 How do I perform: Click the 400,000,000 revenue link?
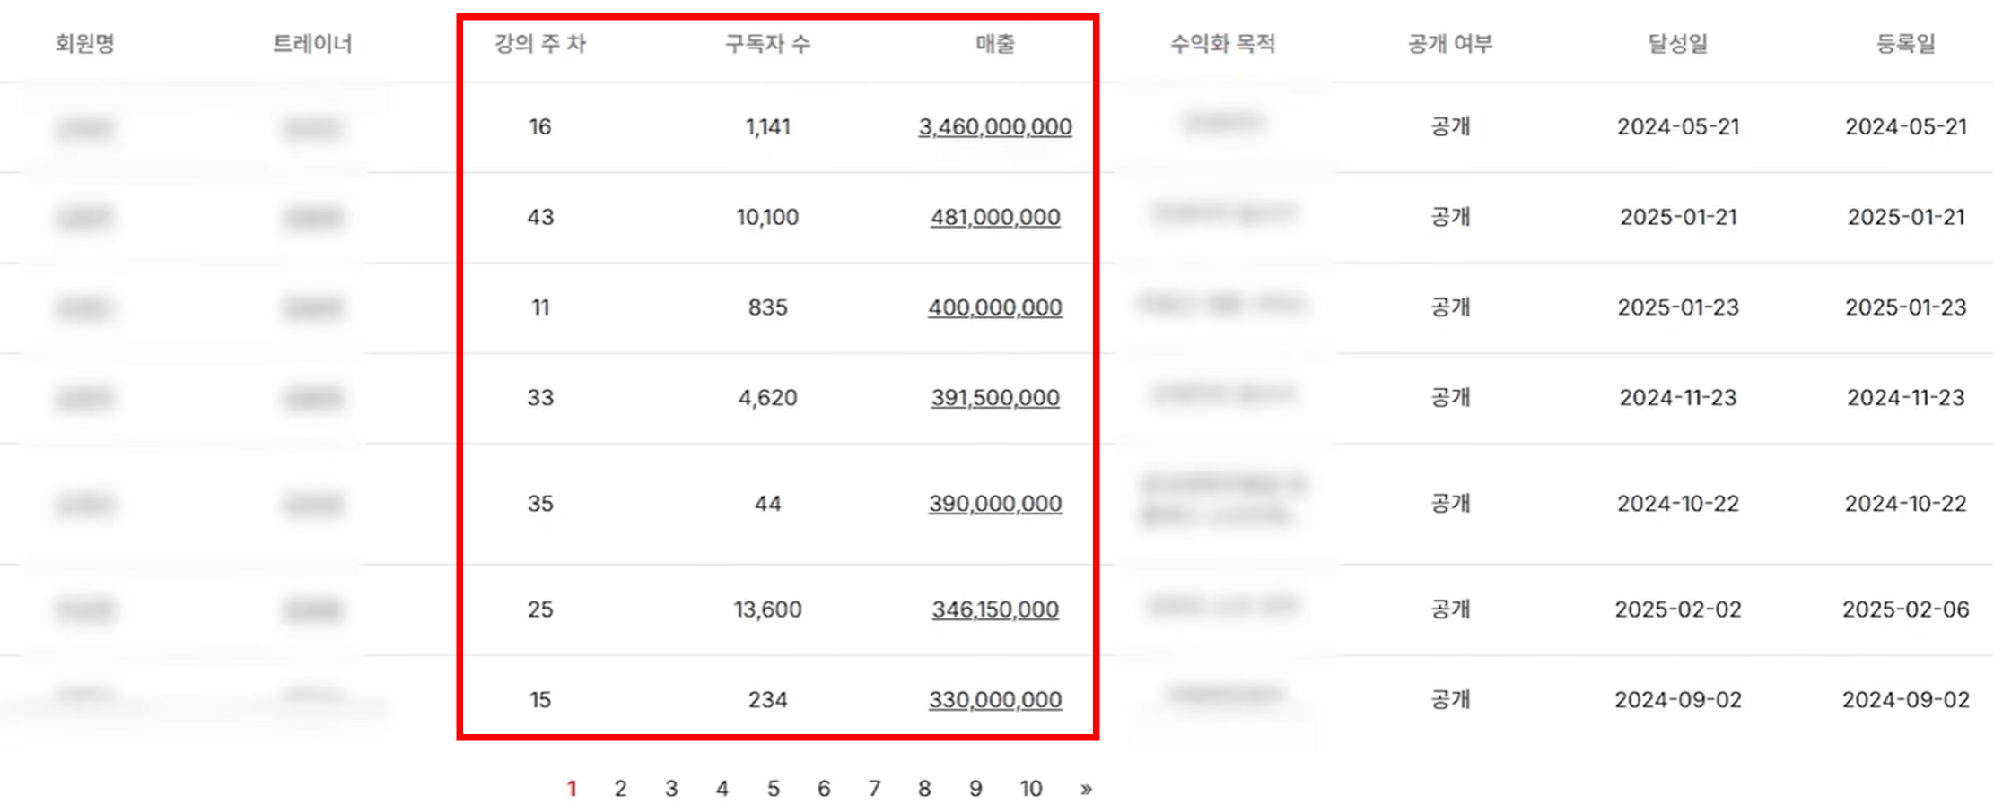[x=994, y=307]
